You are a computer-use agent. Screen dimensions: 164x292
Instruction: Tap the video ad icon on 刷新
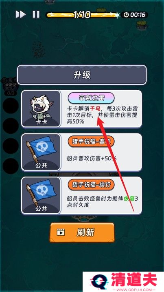pyautogui.click(x=61, y=232)
